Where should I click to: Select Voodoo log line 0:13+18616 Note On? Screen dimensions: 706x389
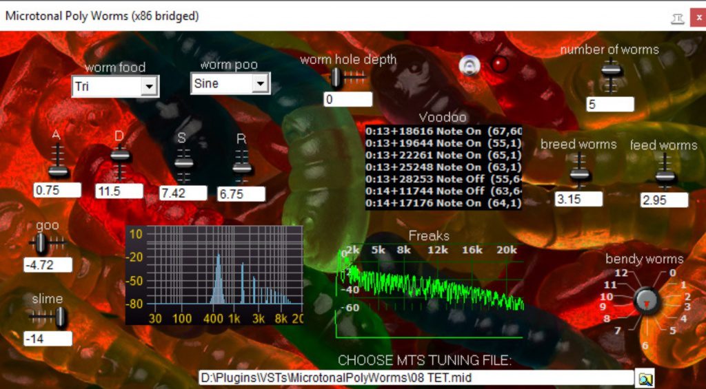coord(443,132)
